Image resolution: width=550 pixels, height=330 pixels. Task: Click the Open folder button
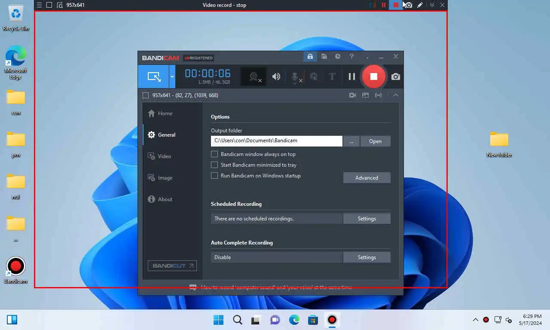tap(375, 141)
